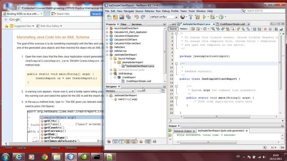Toggle the History view button

pyautogui.click(x=183, y=29)
